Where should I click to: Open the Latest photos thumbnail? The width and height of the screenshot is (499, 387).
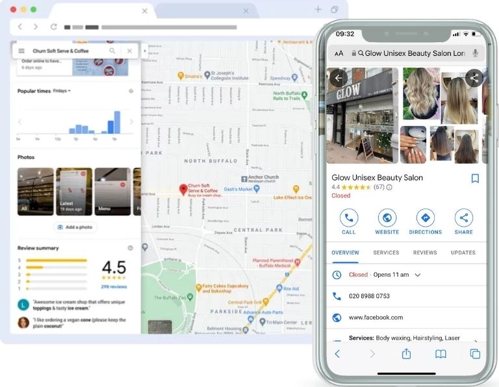[x=74, y=192]
